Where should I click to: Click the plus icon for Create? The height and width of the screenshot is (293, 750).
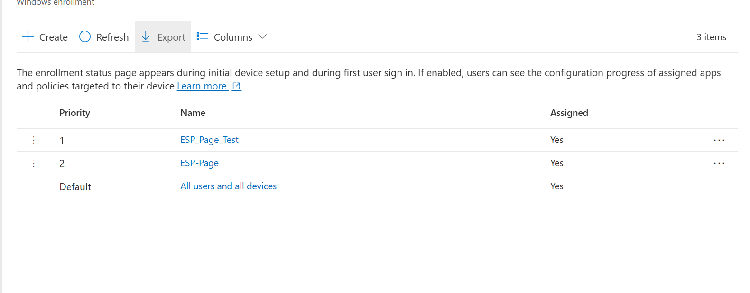(28, 37)
